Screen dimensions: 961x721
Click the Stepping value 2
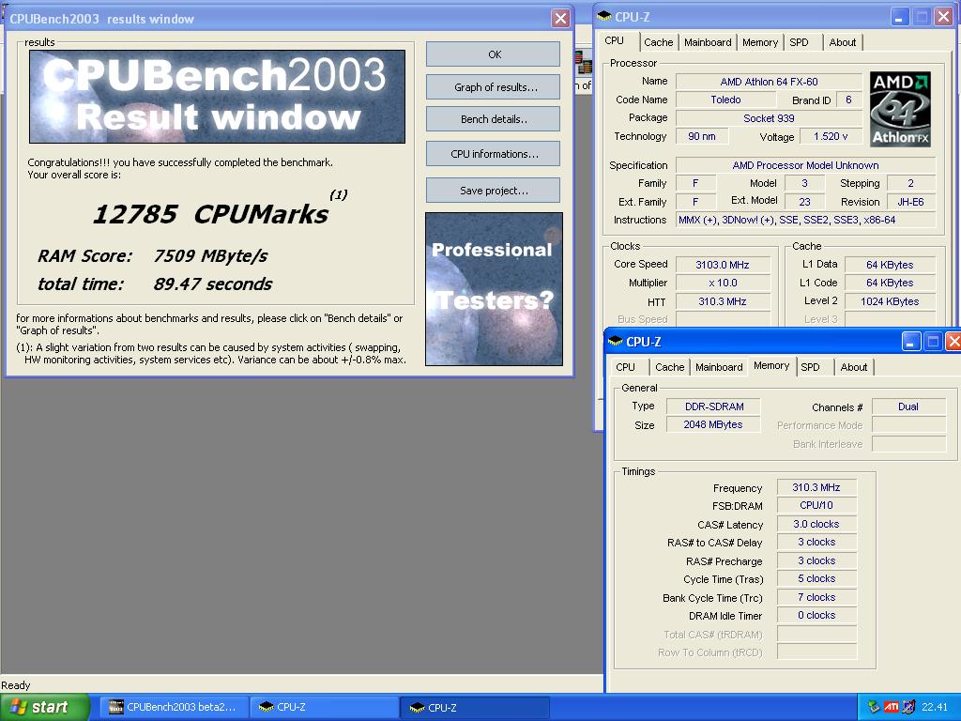tap(910, 183)
